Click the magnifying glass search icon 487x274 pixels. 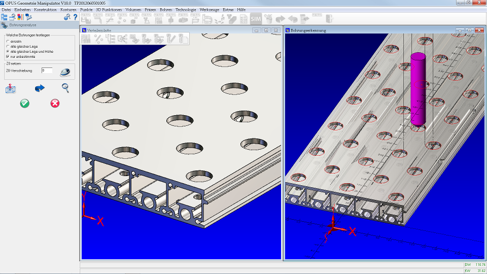pos(65,88)
